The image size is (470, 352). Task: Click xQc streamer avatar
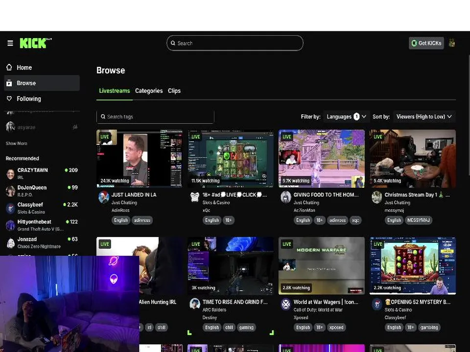[195, 197]
